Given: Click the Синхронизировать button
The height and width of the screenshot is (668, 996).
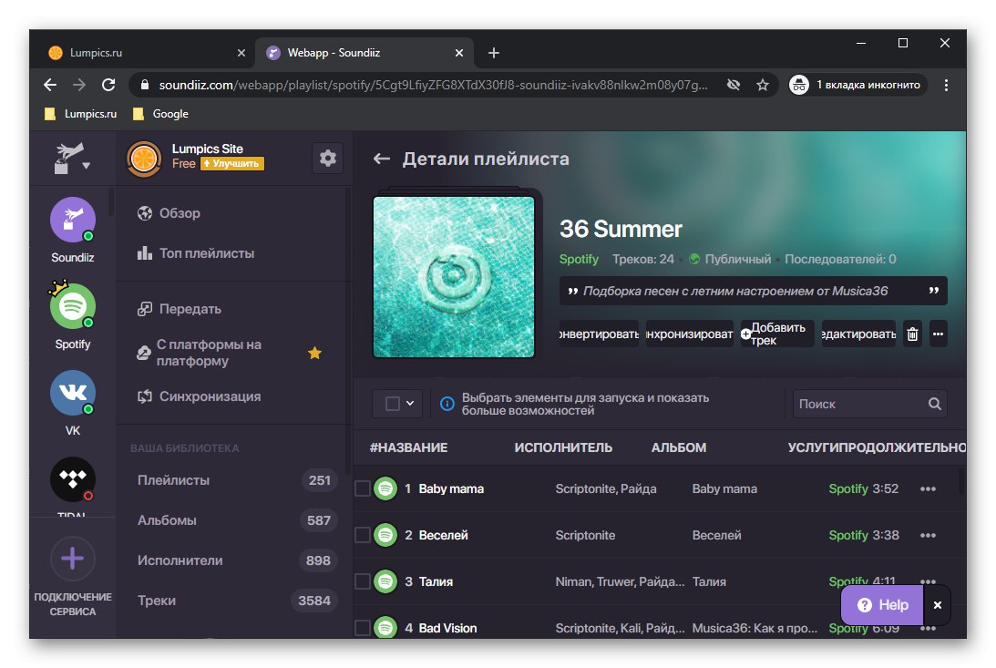Looking at the screenshot, I should click(689, 334).
